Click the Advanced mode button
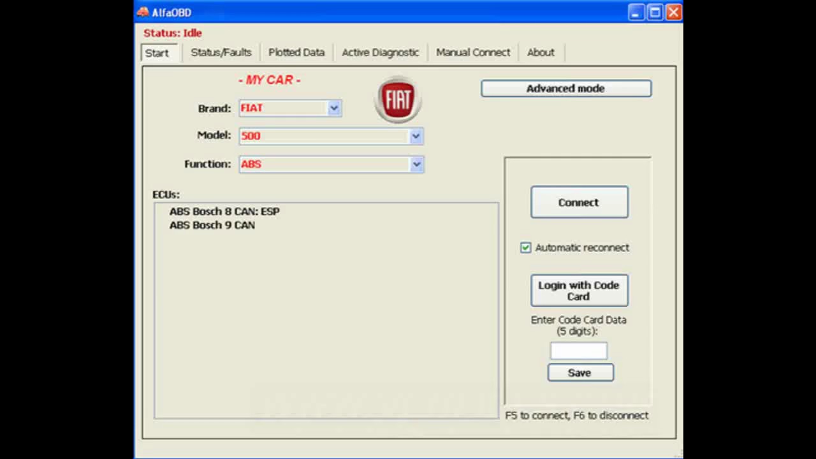The height and width of the screenshot is (459, 816). pyautogui.click(x=566, y=89)
